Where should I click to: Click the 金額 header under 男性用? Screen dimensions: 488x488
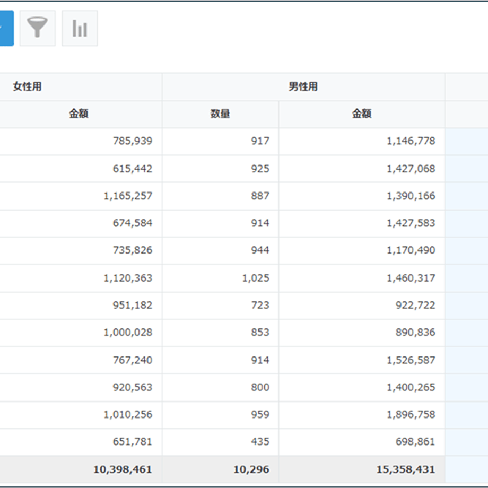(x=362, y=114)
